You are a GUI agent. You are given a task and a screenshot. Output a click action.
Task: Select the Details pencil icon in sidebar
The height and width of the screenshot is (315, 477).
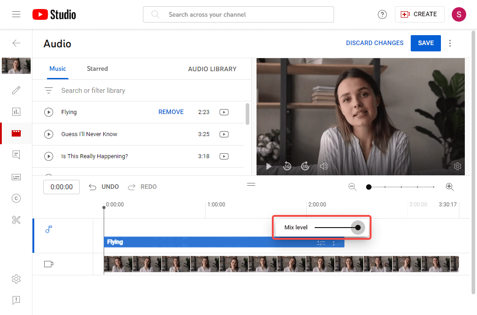pyautogui.click(x=16, y=90)
